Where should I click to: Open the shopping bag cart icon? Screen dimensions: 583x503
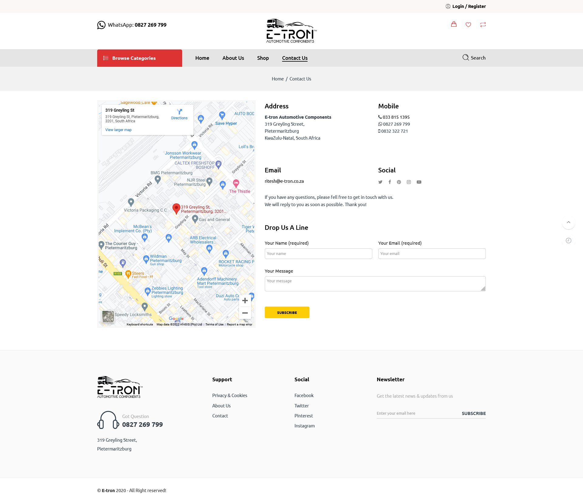tap(454, 24)
